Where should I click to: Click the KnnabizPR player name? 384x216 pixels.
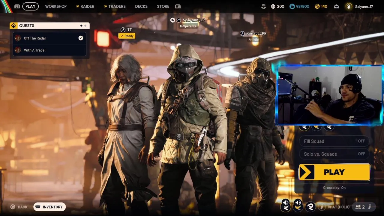coord(256,33)
